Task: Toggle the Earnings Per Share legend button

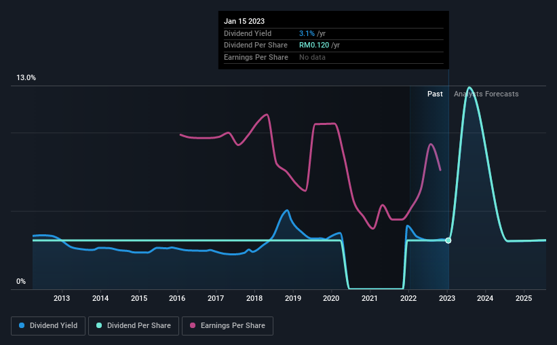Action: [x=227, y=326]
